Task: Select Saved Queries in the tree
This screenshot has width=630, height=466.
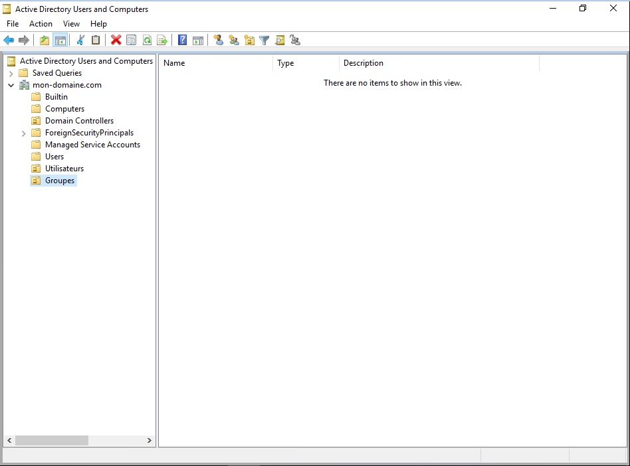Action: (x=57, y=72)
